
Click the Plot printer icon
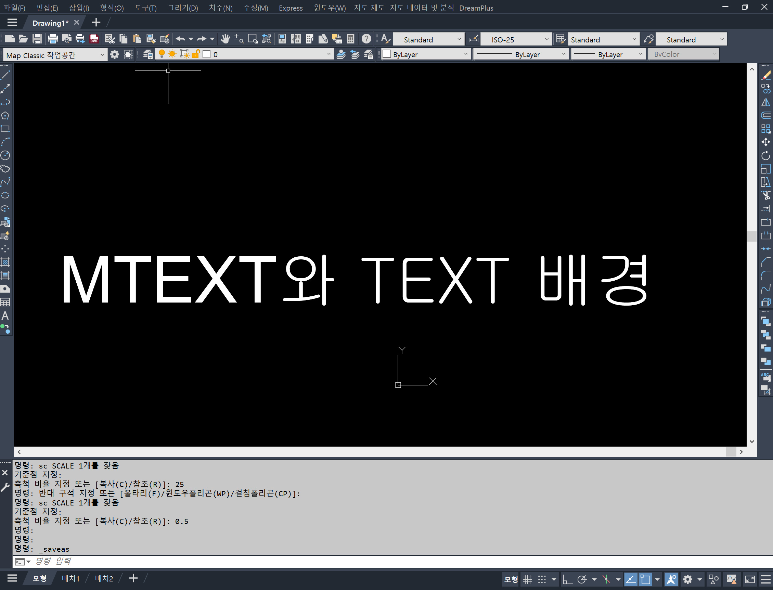point(53,39)
